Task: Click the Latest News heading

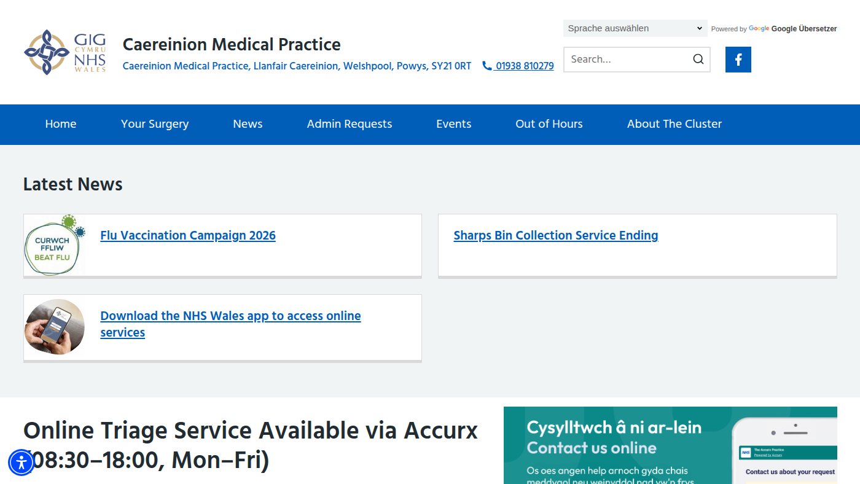Action: 73,184
